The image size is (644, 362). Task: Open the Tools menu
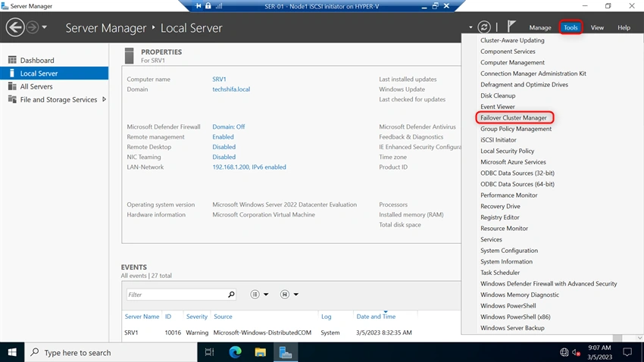coord(571,27)
